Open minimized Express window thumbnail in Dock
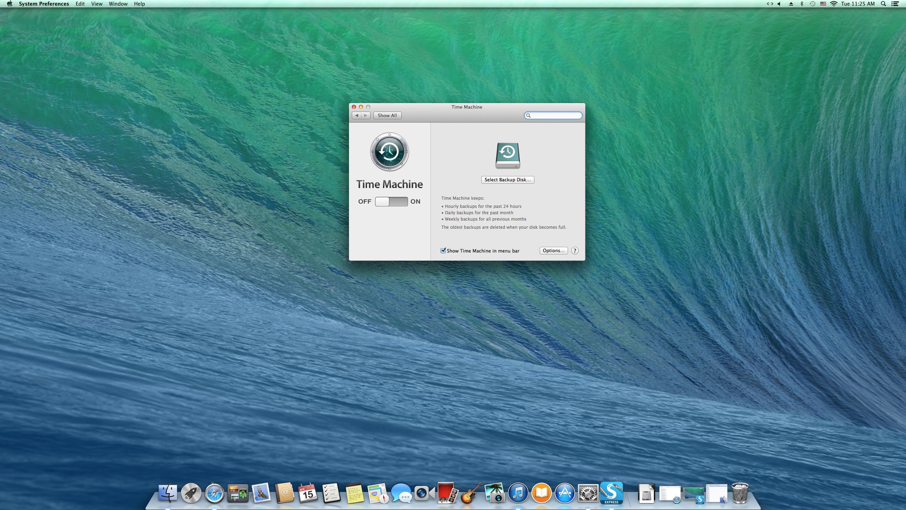 click(x=694, y=495)
